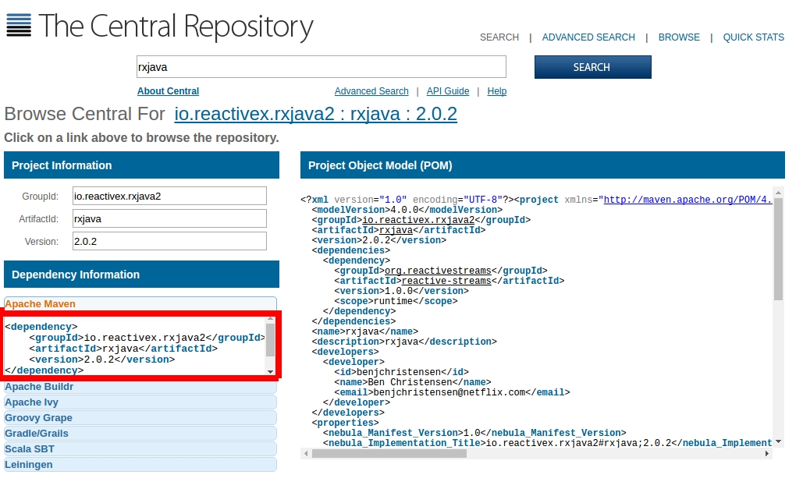Click the benjchristensen@netflix.com email text
This screenshot has height=489, width=803.
449,392
